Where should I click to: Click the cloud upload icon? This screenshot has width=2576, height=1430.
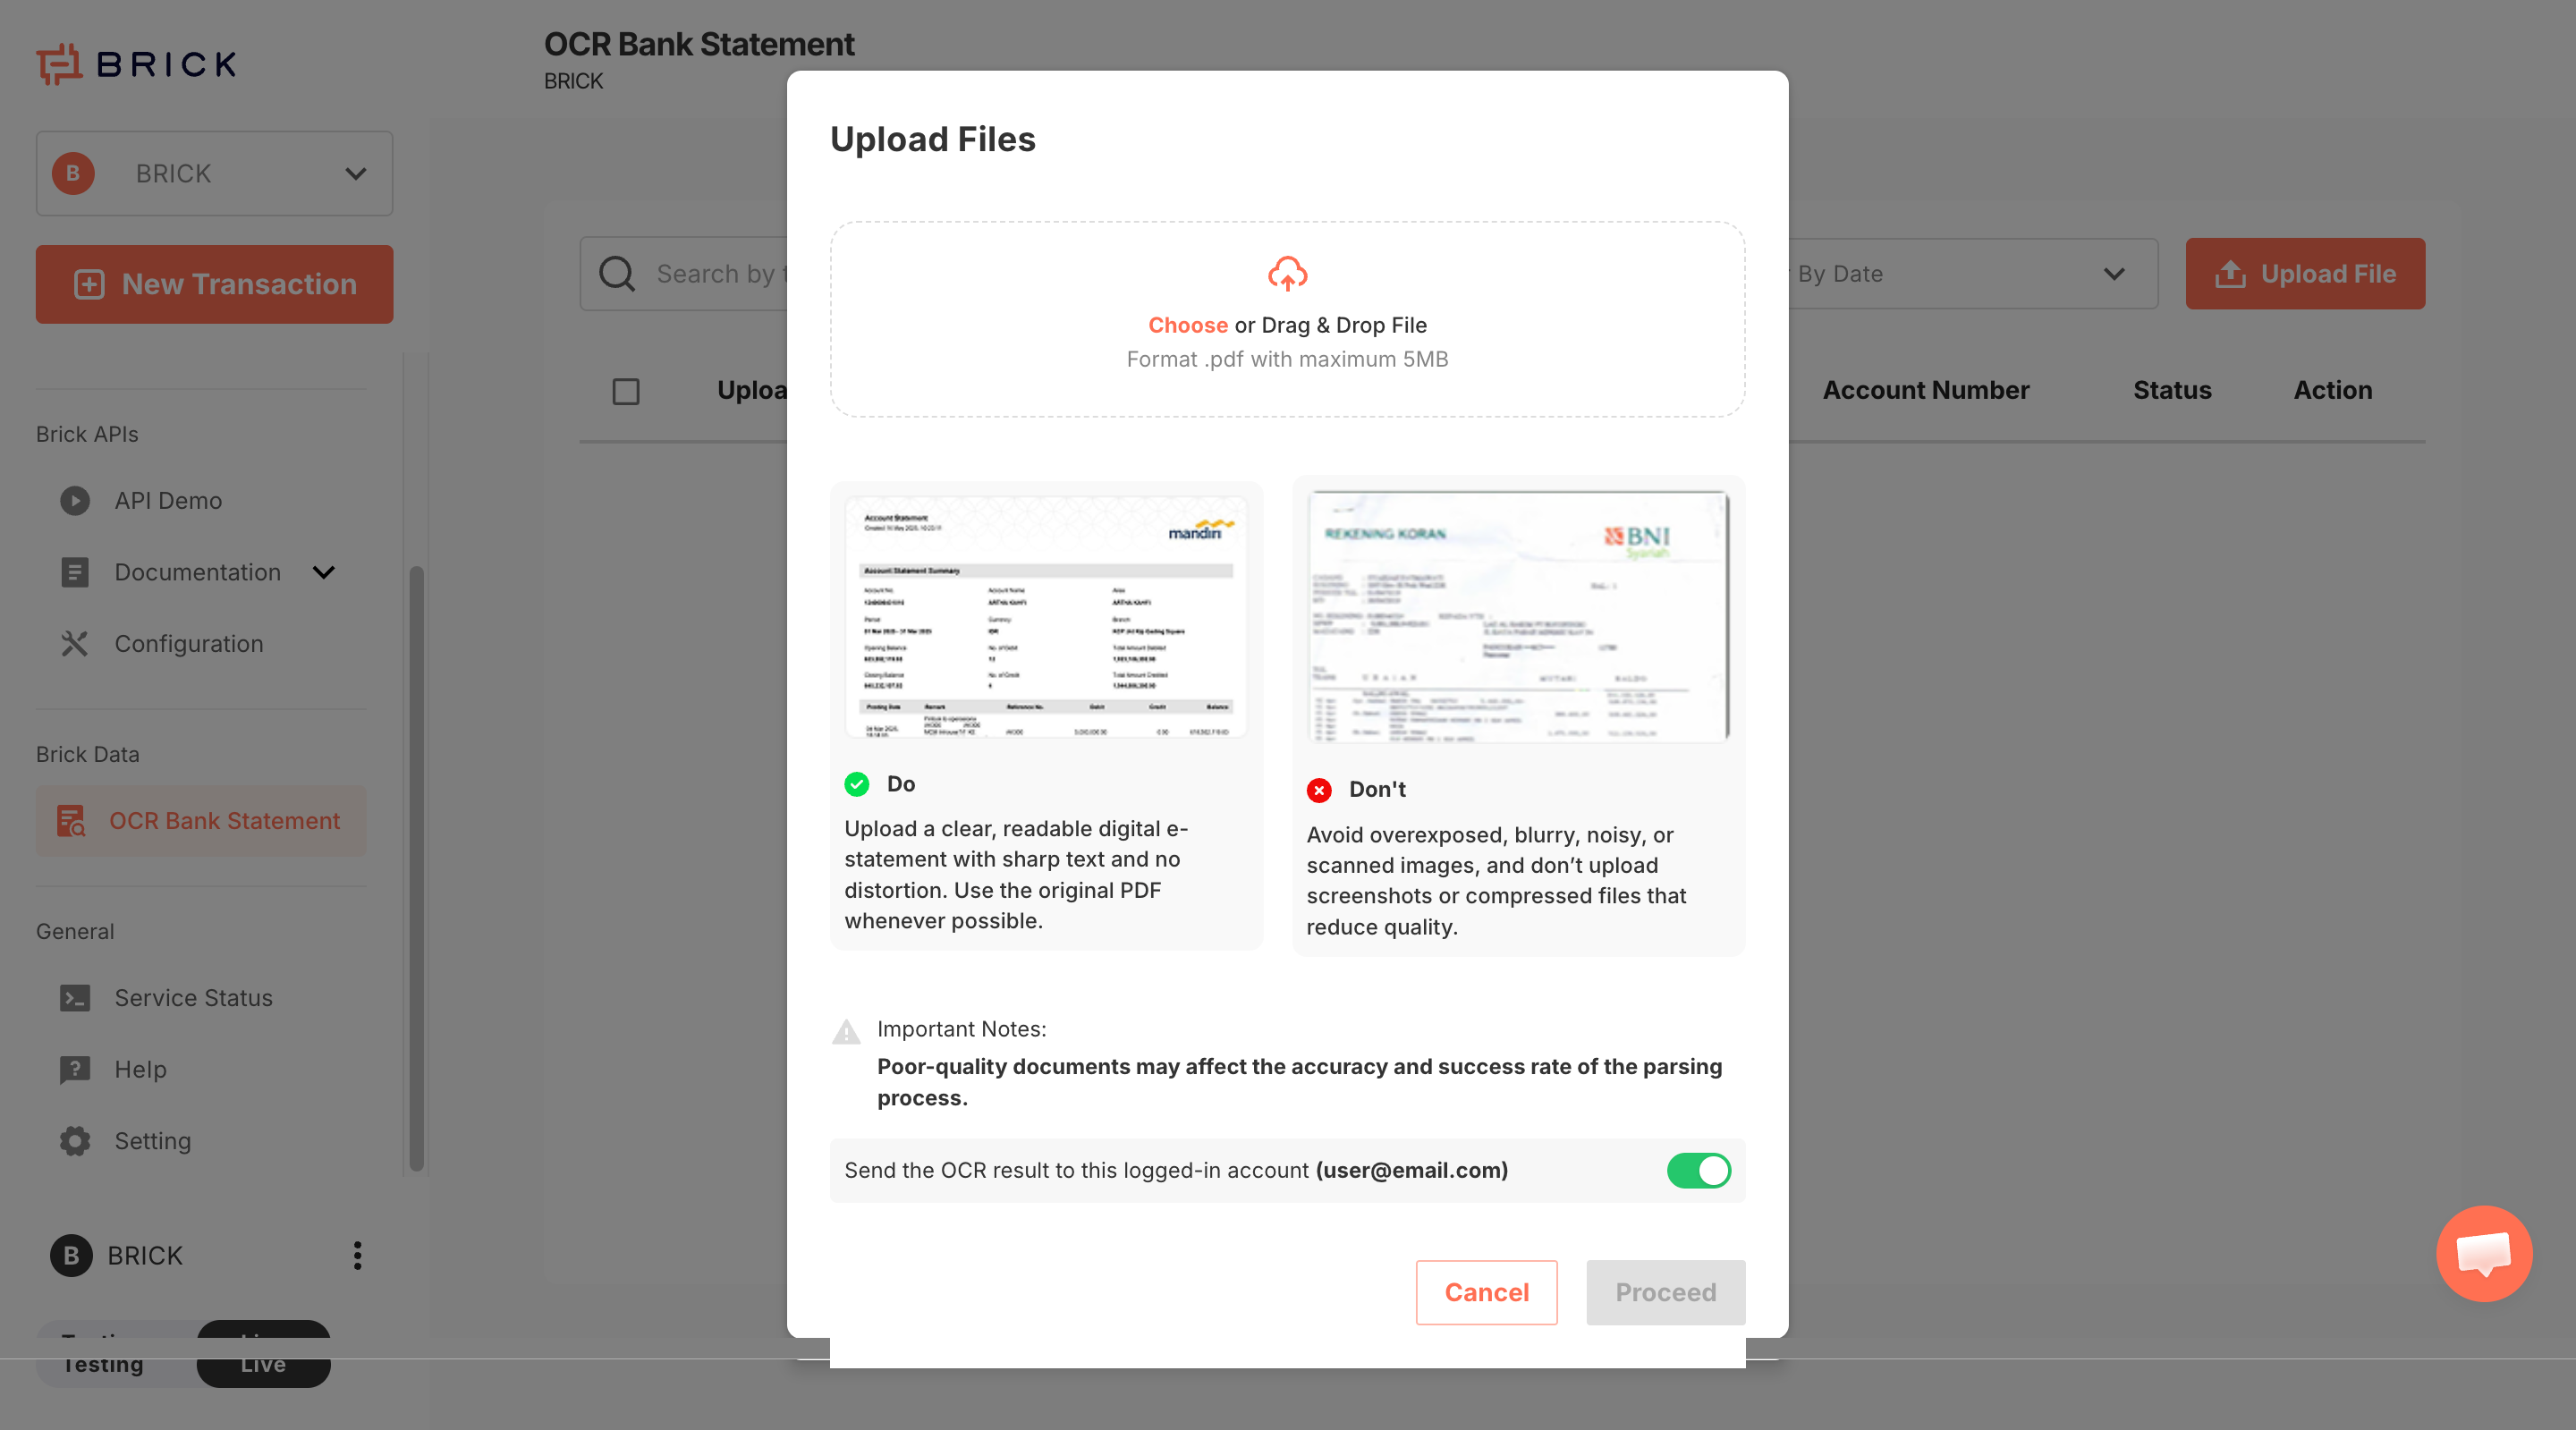point(1287,273)
